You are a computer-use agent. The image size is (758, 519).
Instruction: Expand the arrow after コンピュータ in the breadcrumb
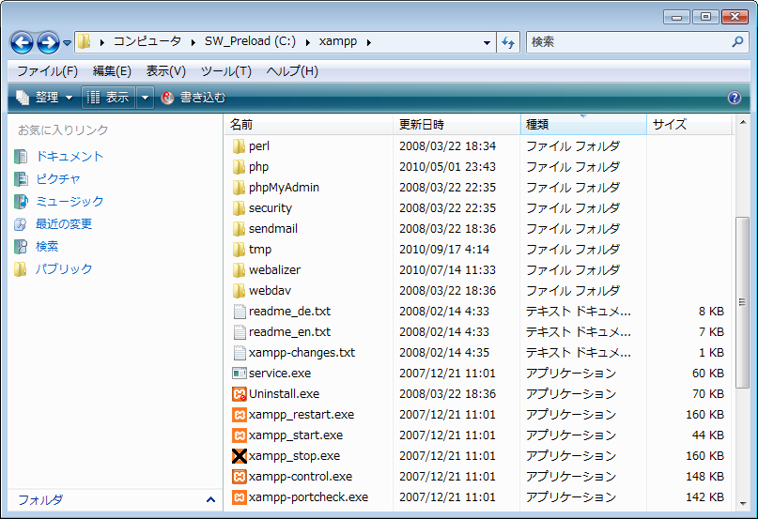point(193,42)
